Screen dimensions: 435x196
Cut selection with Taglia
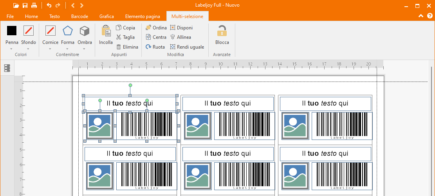pyautogui.click(x=125, y=37)
